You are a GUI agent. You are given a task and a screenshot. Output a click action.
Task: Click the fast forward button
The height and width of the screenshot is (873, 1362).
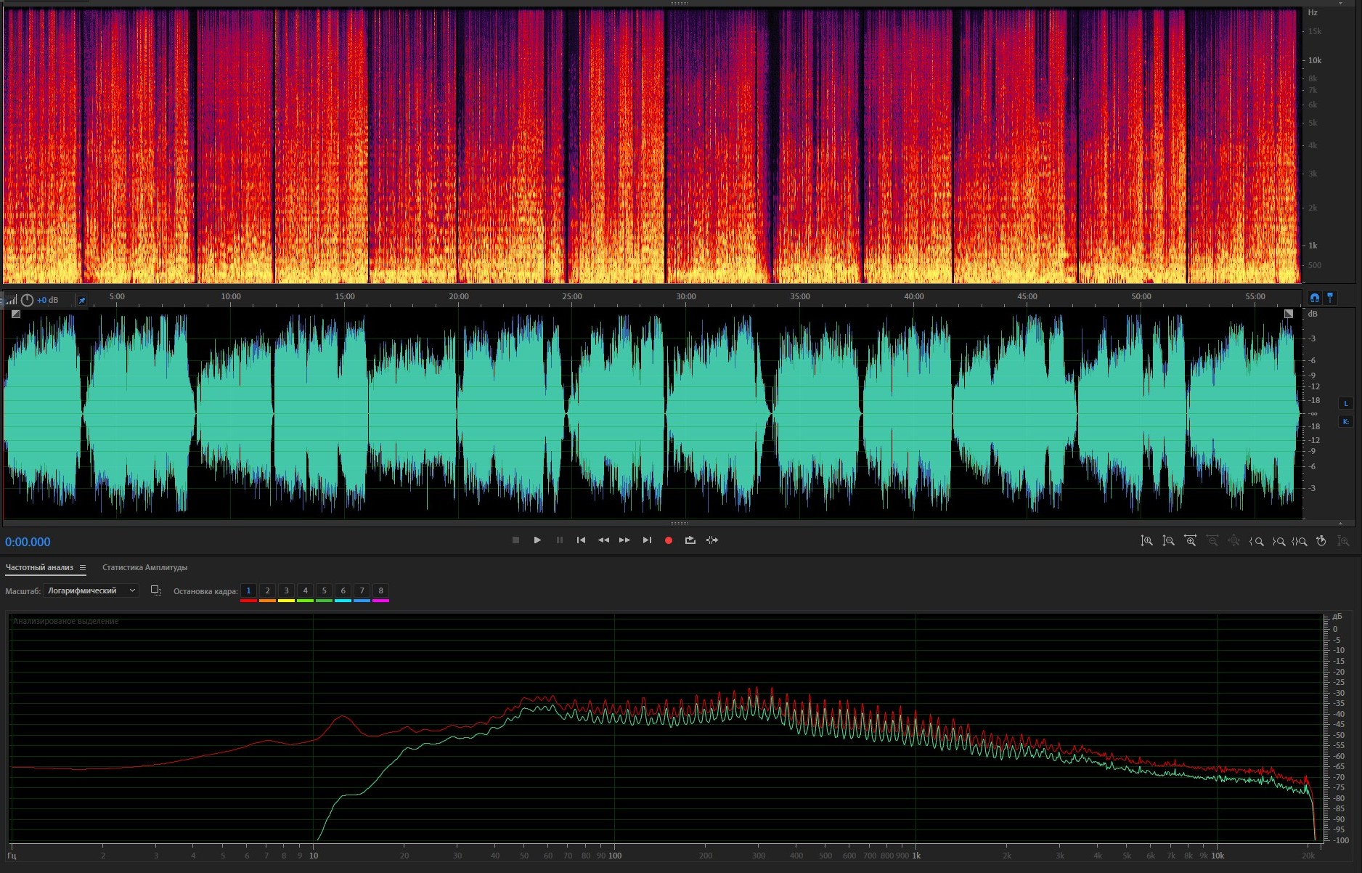(x=624, y=540)
